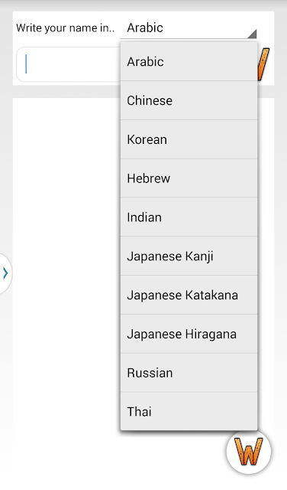Screen dimensions: 287x490
Task: Select Arabic from the dropdown list
Action: tap(189, 61)
